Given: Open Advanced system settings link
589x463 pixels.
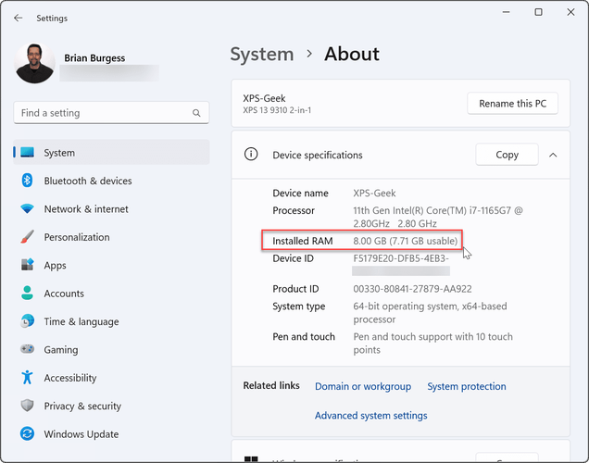Looking at the screenshot, I should tap(370, 416).
